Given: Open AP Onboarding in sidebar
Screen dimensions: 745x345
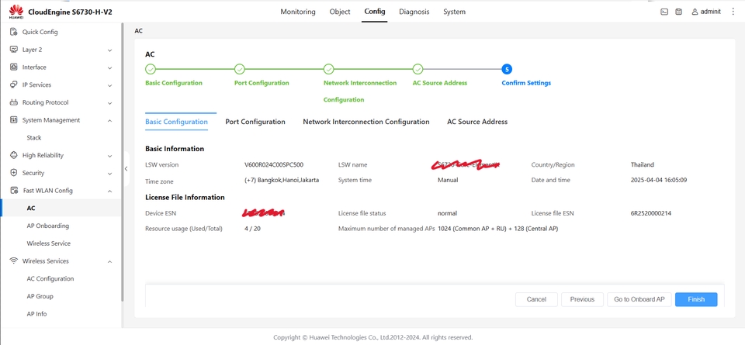Looking at the screenshot, I should click(48, 226).
